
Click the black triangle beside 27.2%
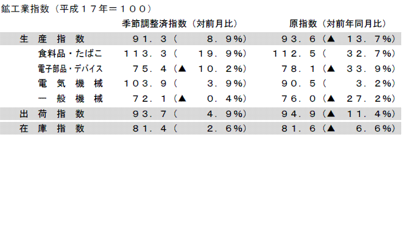[x=331, y=99]
